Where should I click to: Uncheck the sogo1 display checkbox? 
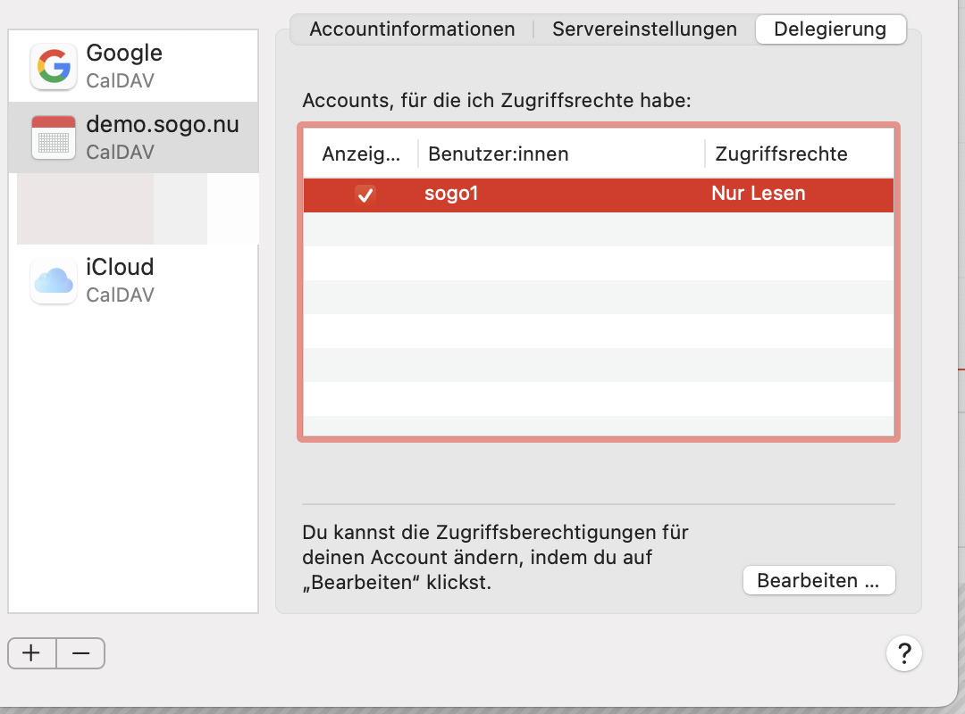click(365, 194)
